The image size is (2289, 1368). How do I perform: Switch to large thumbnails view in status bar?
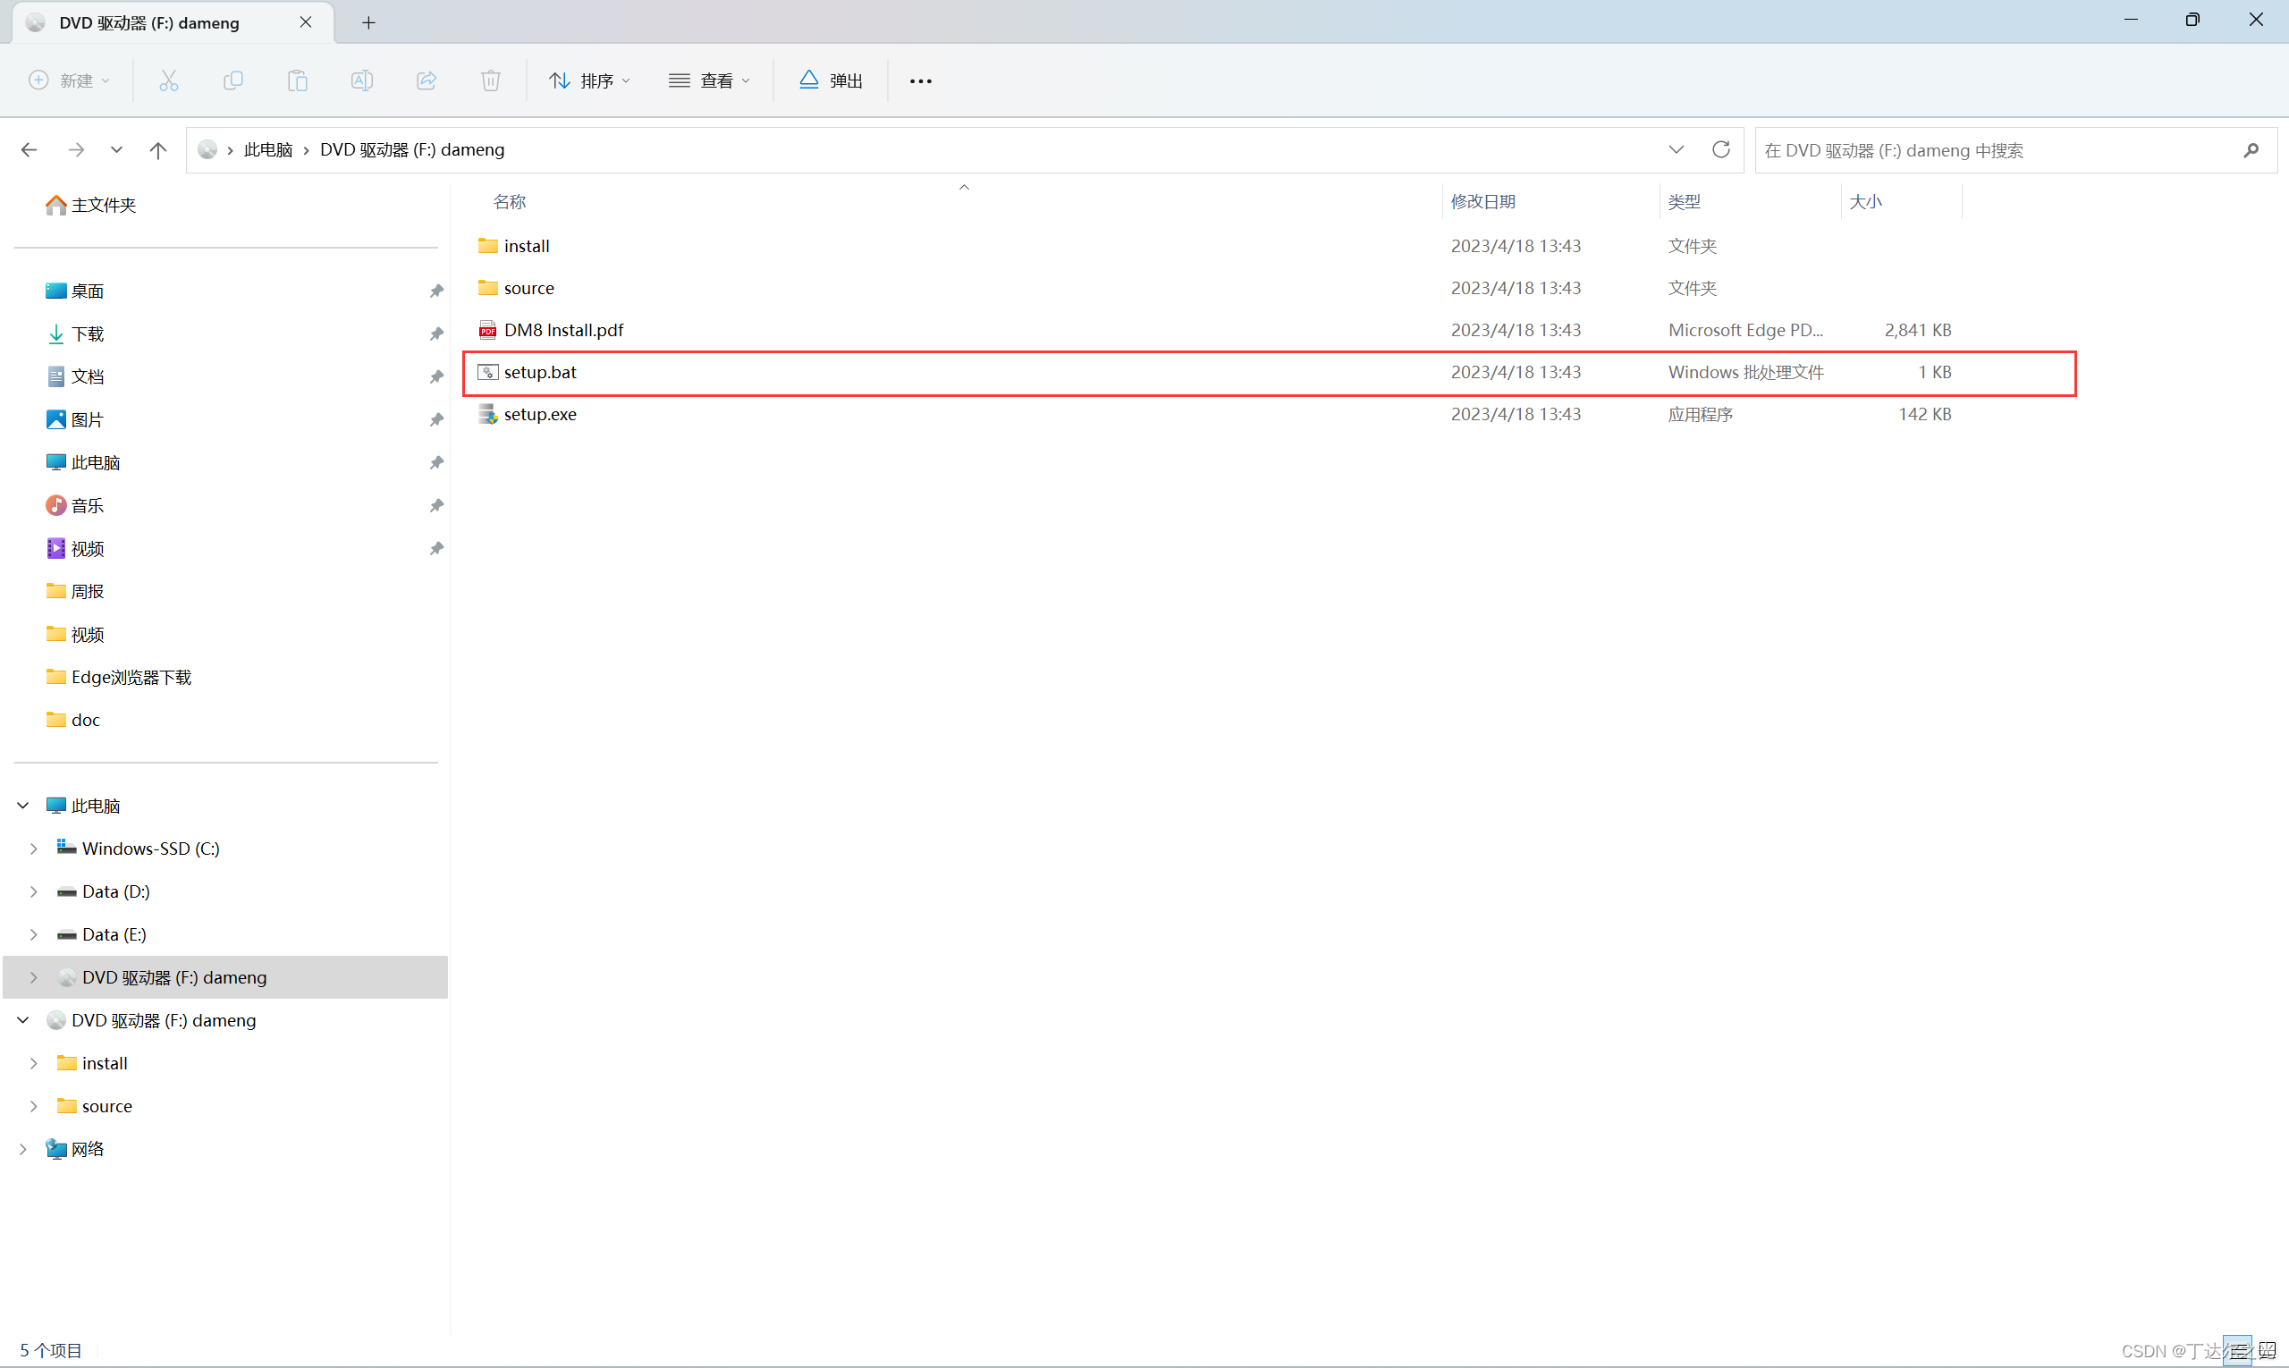[x=2268, y=1350]
